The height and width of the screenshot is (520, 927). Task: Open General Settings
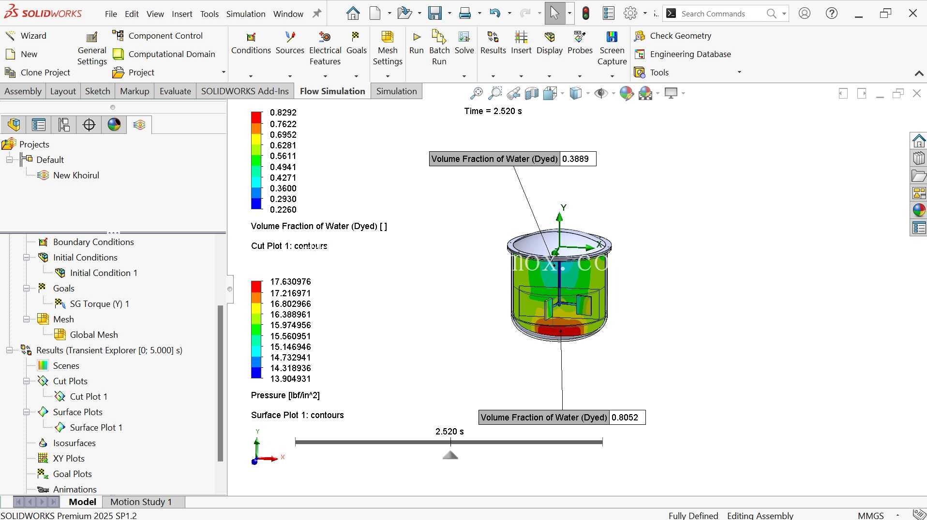point(92,49)
